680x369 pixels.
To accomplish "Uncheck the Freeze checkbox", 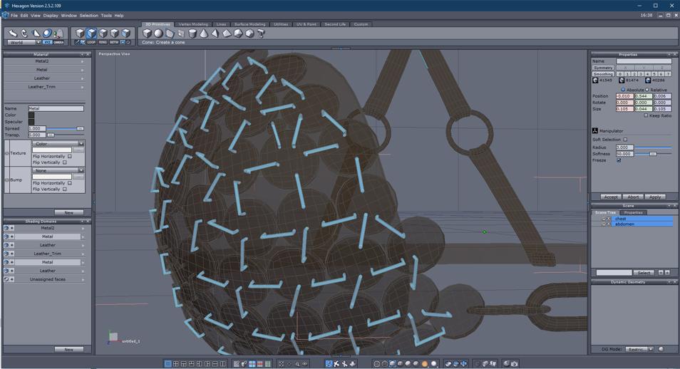I will click(619, 160).
